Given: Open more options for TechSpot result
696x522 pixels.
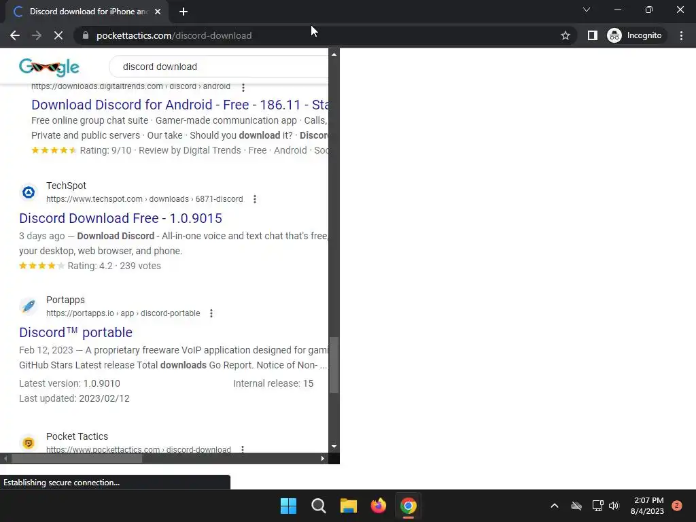Looking at the screenshot, I should click(x=255, y=199).
